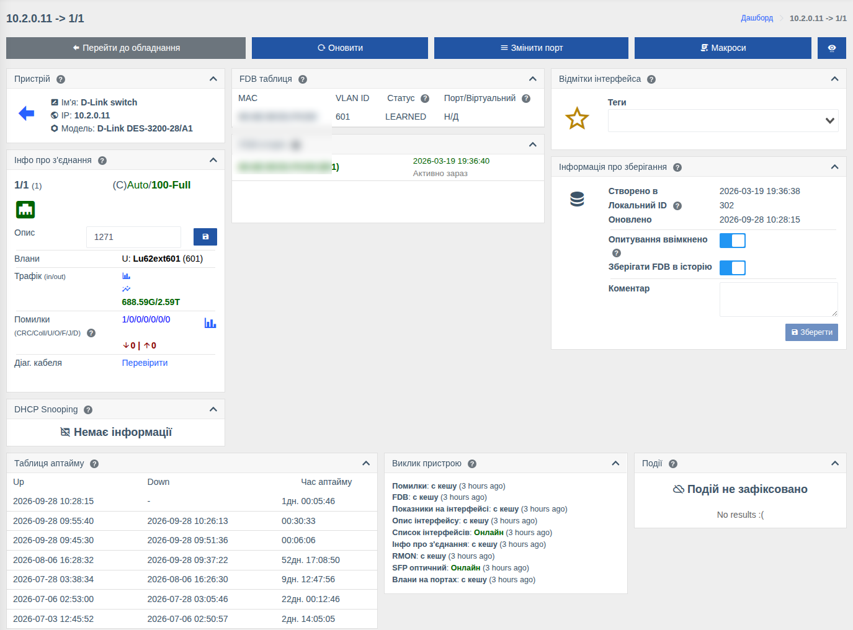Focus the Опис input field containing 1271
853x630 pixels.
click(133, 237)
